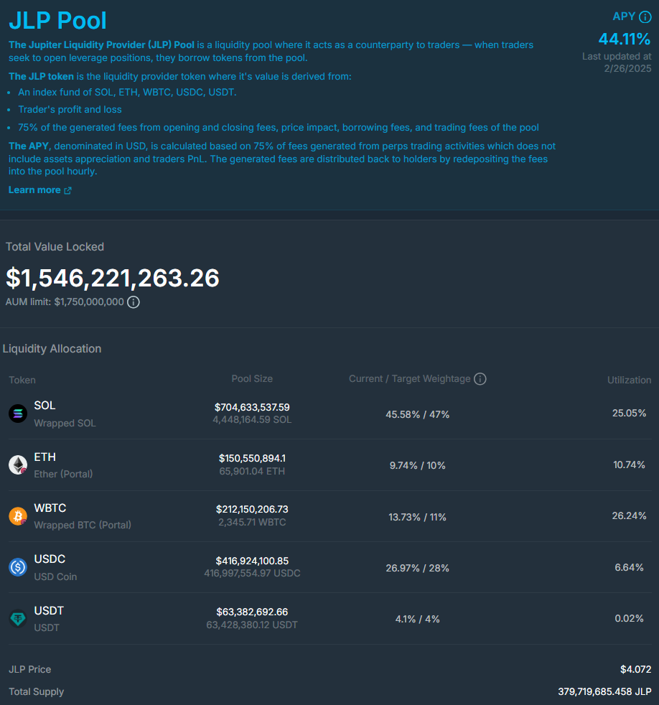659x705 pixels.
Task: Click the AUM limit: $1,750,000,000 text
Action: [x=65, y=302]
